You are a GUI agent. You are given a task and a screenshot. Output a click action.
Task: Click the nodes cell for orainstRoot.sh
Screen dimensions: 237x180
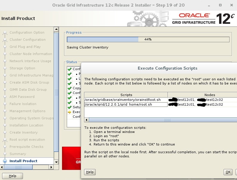point(202,100)
